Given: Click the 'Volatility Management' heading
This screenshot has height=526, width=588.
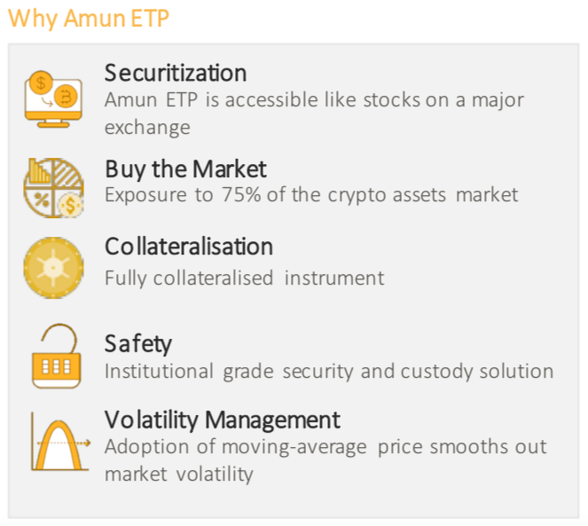Looking at the screenshot, I should tap(222, 420).
